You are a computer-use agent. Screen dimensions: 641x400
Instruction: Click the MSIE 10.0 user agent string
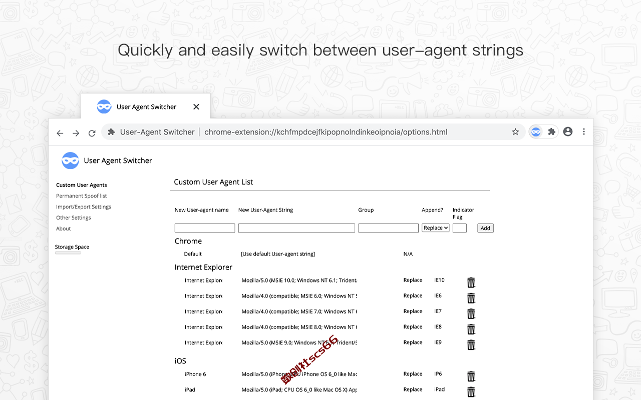[x=299, y=280]
